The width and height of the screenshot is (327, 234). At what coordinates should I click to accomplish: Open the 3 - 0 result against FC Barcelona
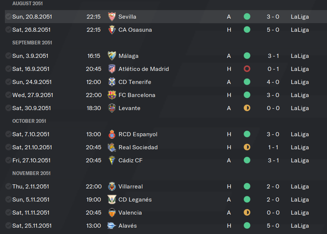[x=273, y=95]
